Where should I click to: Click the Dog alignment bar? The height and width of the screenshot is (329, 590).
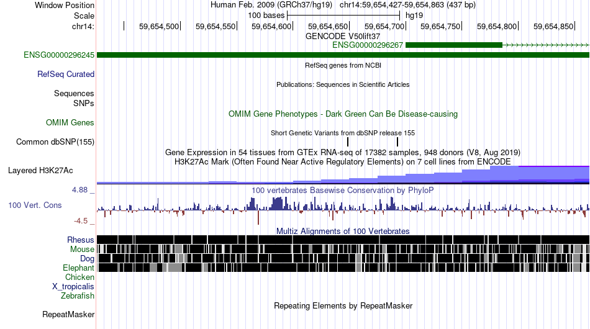[343, 258]
